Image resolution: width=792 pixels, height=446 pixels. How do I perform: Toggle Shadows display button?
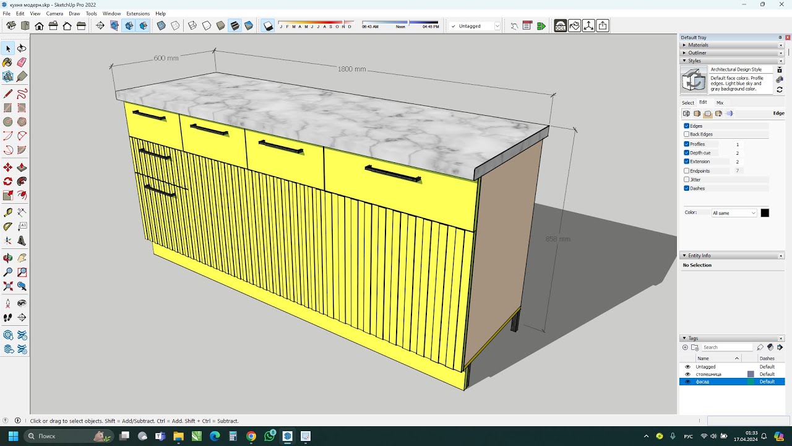pos(268,26)
